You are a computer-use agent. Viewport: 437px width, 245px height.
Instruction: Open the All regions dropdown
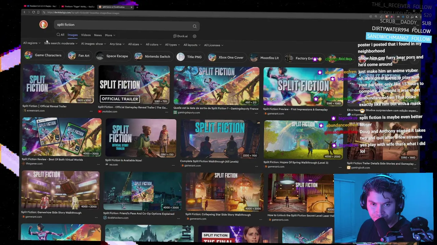[32, 43]
